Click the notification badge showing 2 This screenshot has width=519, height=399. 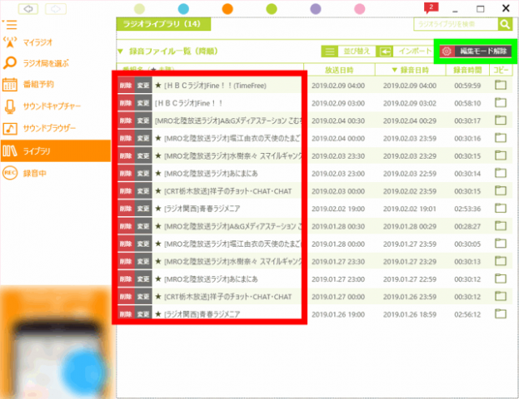pyautogui.click(x=430, y=7)
